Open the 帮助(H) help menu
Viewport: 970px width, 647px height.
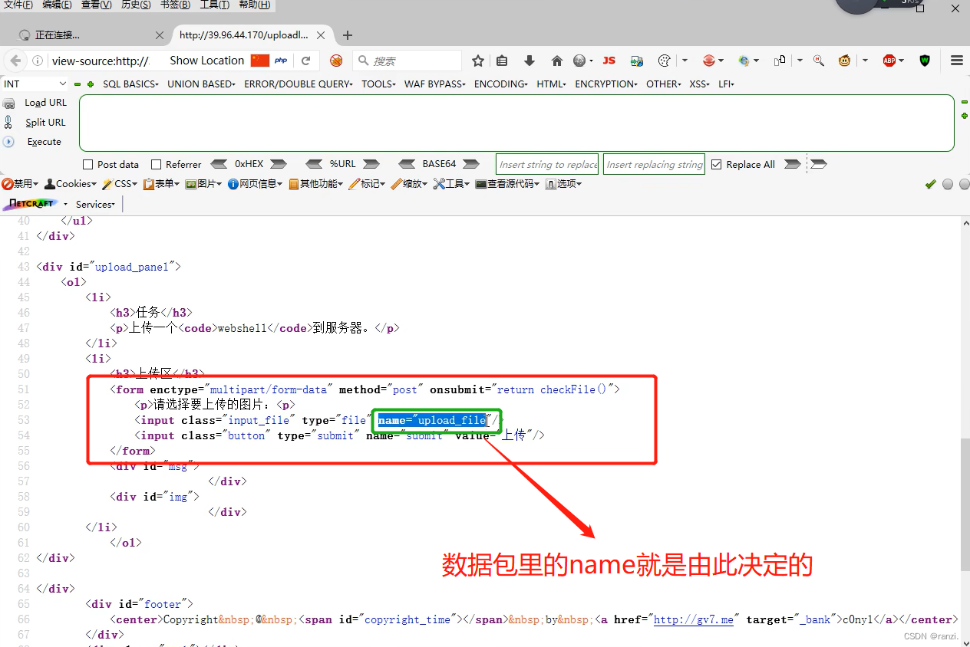coord(254,5)
